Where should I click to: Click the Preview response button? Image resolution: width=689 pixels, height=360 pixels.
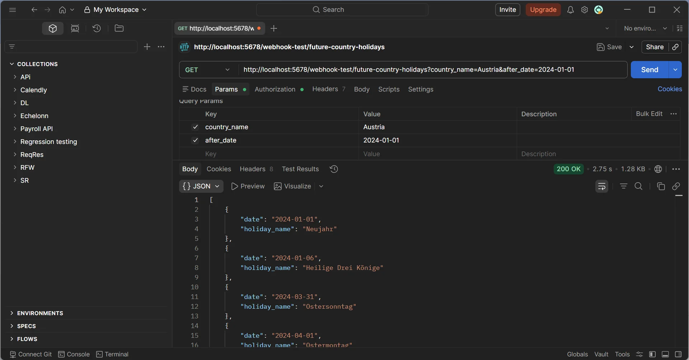point(248,186)
